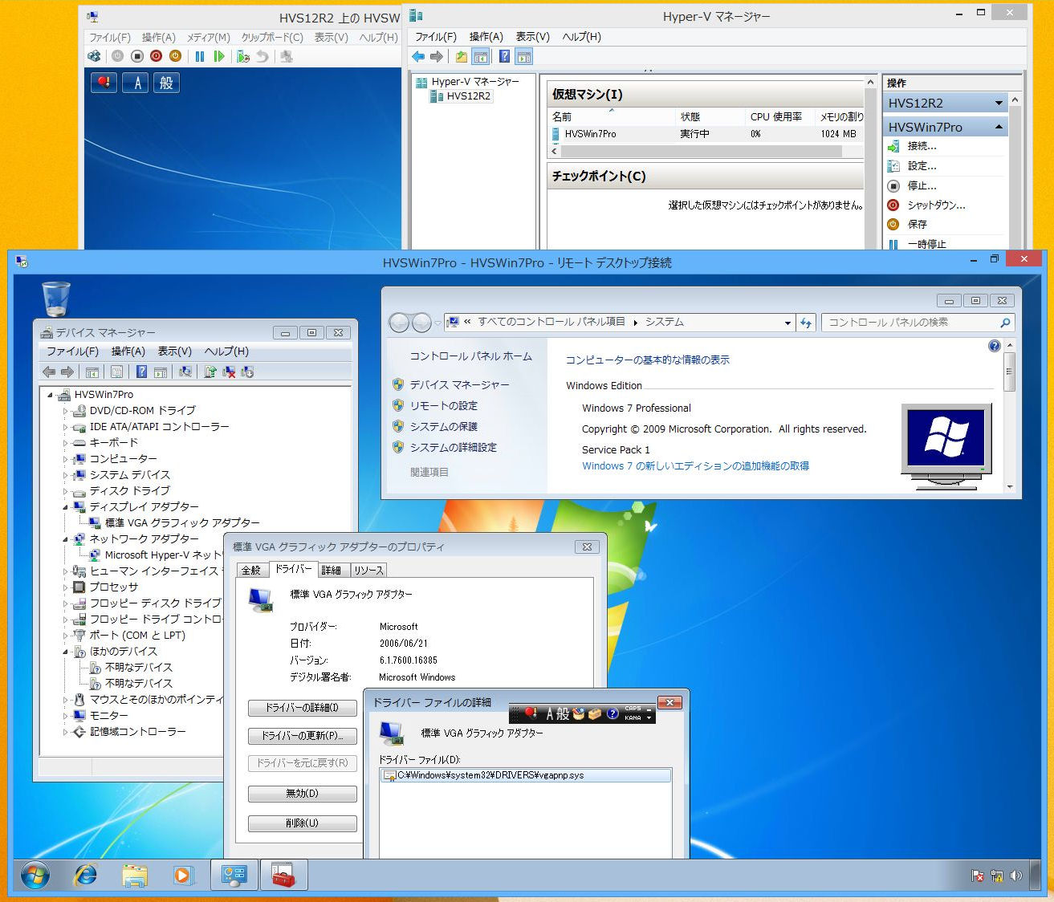The width and height of the screenshot is (1054, 902).
Task: Click the refresh button beside address bar
Action: (x=806, y=323)
